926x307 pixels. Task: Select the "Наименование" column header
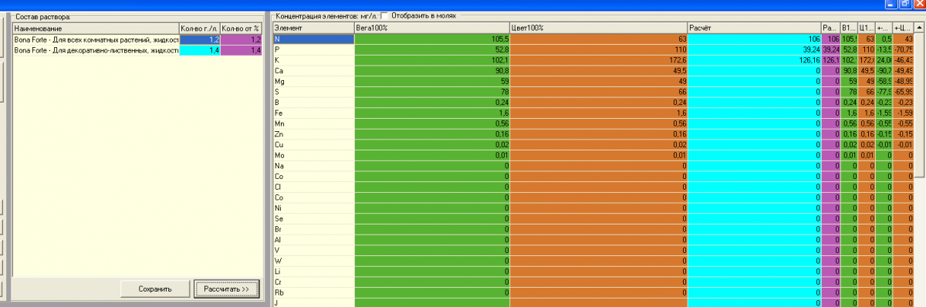[96, 28]
